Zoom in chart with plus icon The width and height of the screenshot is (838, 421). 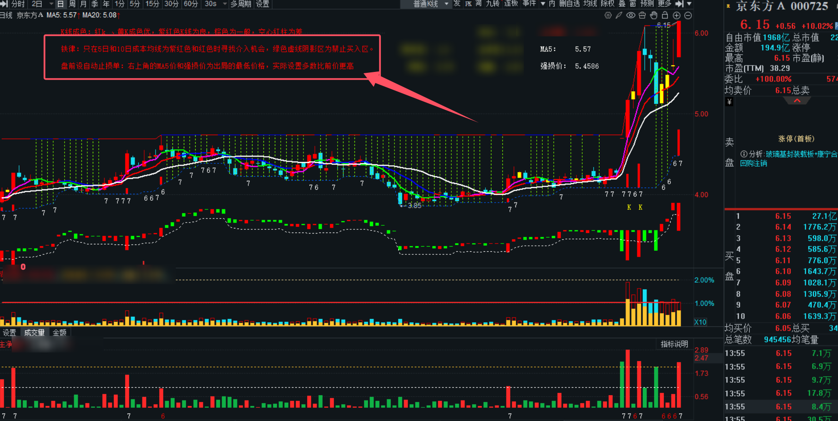[676, 15]
